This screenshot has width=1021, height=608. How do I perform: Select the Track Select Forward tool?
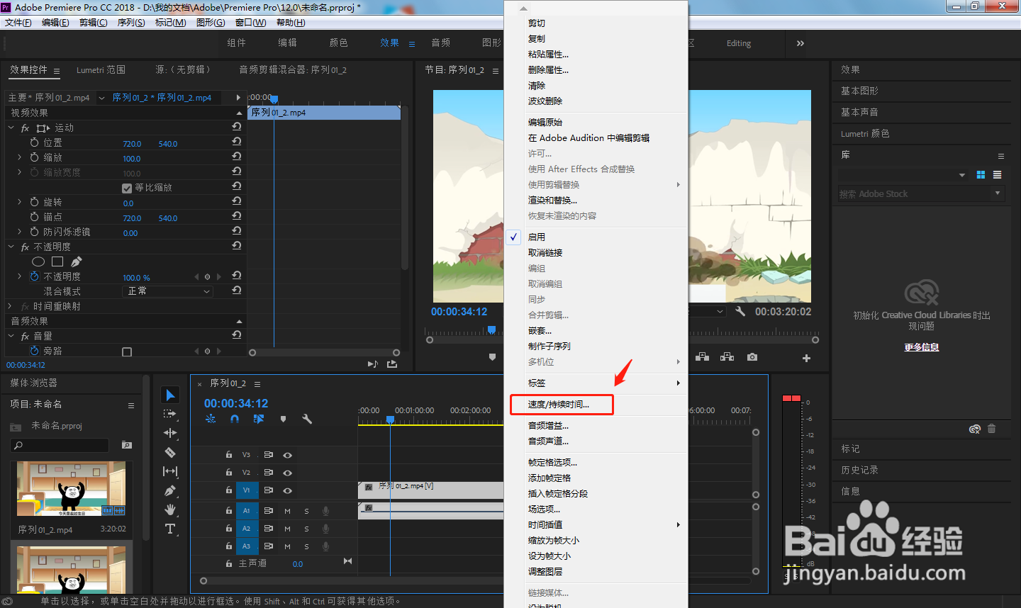tap(169, 414)
